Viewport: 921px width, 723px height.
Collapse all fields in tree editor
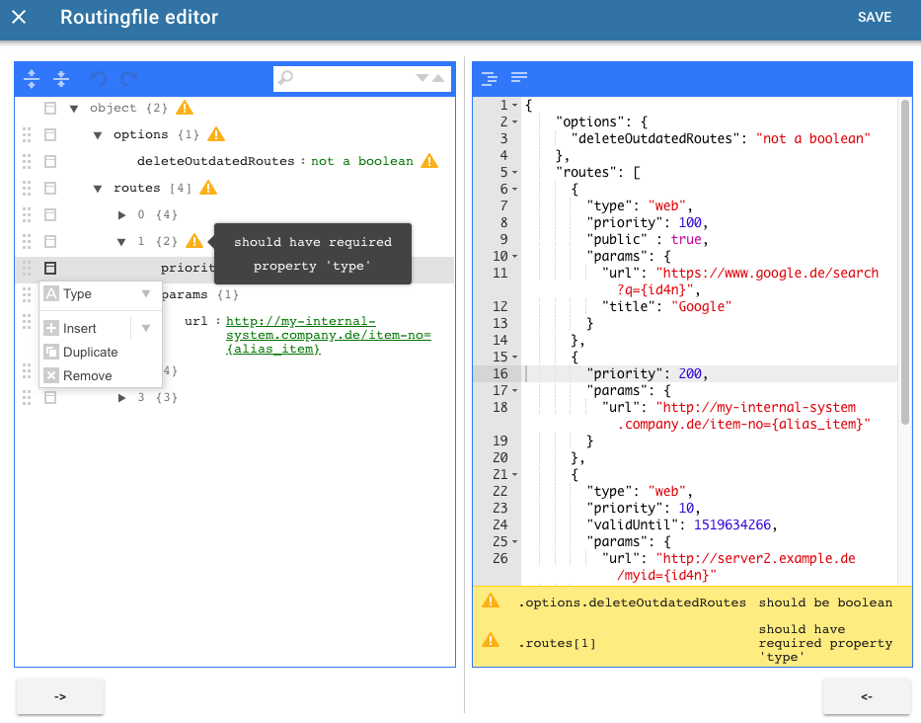61,78
